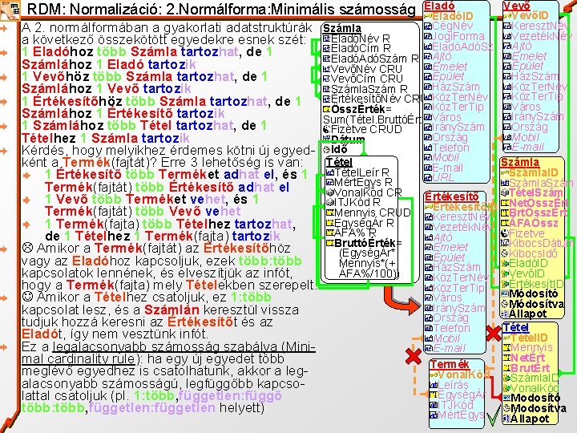Click the calendar icon beside KibocsDátum
This screenshot has height=433, width=577.
coord(505,243)
